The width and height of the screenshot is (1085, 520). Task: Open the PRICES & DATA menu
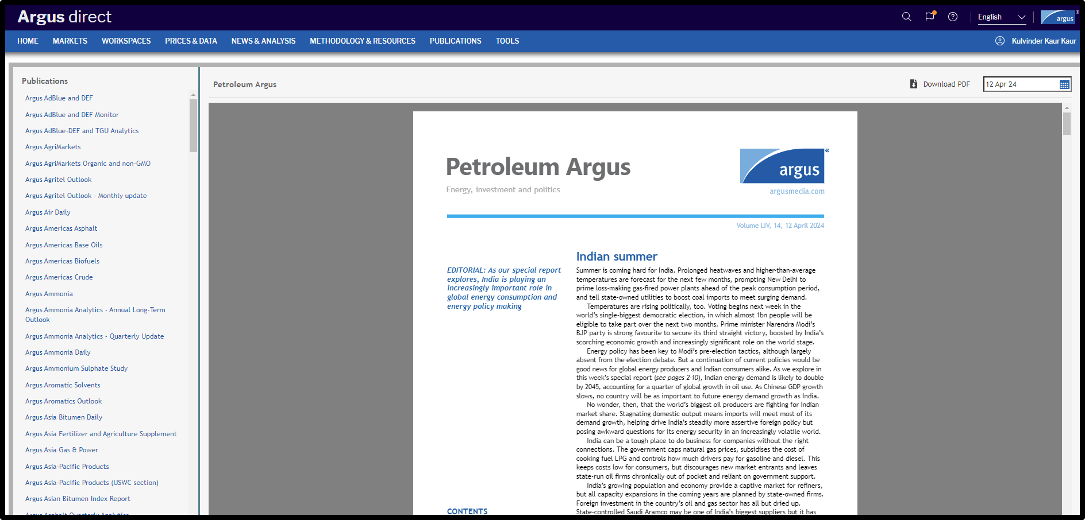pyautogui.click(x=191, y=41)
